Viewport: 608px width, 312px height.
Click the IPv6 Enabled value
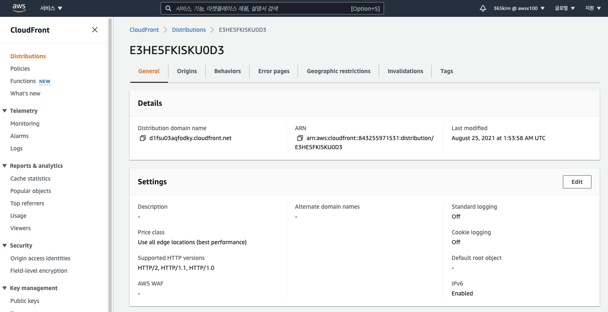(x=462, y=293)
